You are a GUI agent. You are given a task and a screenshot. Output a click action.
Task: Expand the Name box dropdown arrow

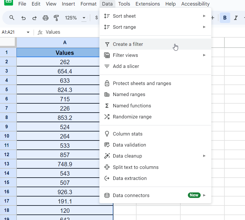(28, 32)
